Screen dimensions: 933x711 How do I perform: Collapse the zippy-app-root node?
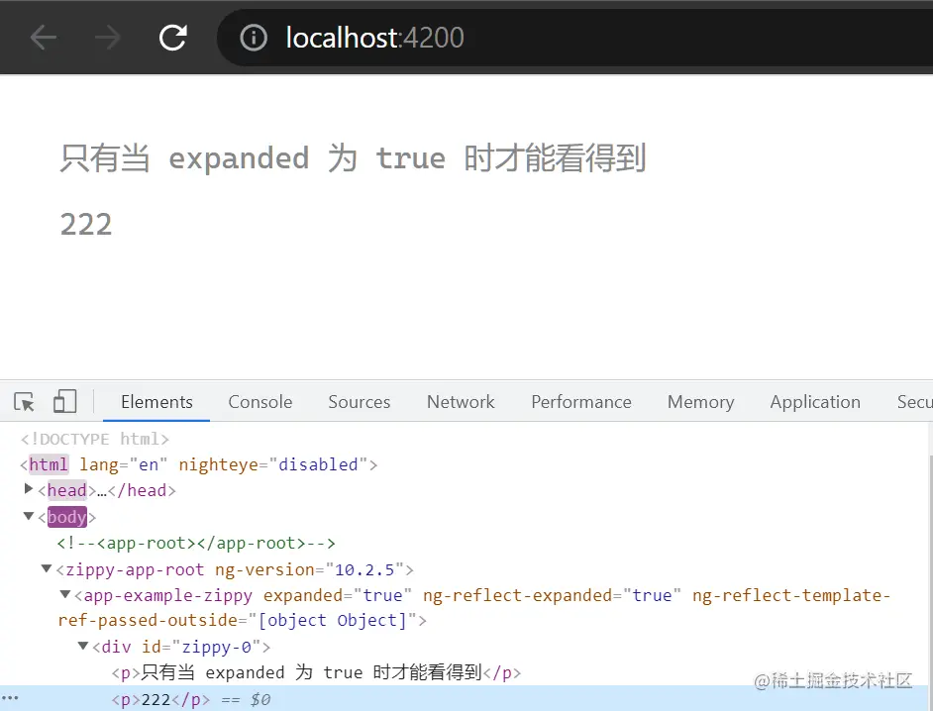pos(46,568)
